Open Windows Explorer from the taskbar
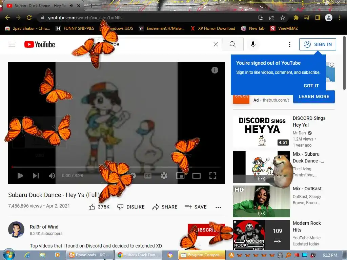The width and height of the screenshot is (347, 260). [x=42, y=255]
